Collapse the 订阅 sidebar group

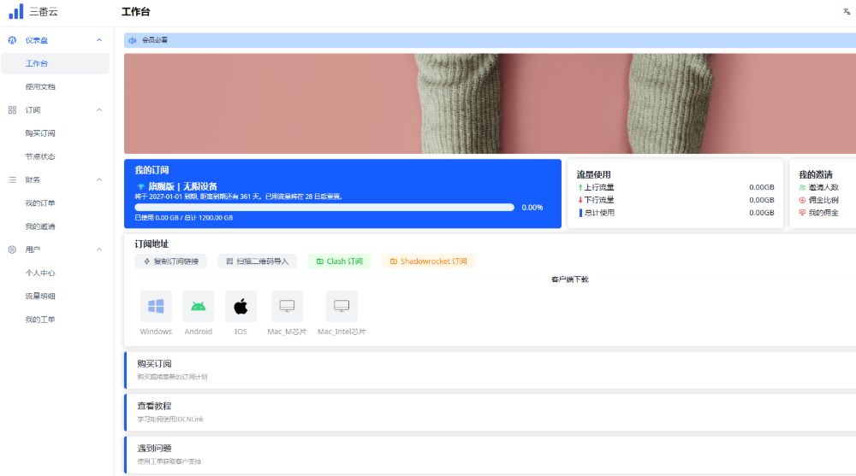click(x=99, y=110)
